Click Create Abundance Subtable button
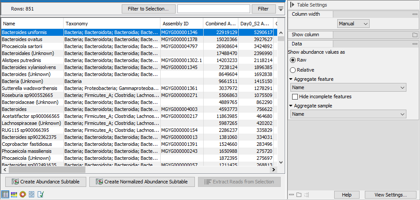Screen dimensions: 420x200 (46, 182)
